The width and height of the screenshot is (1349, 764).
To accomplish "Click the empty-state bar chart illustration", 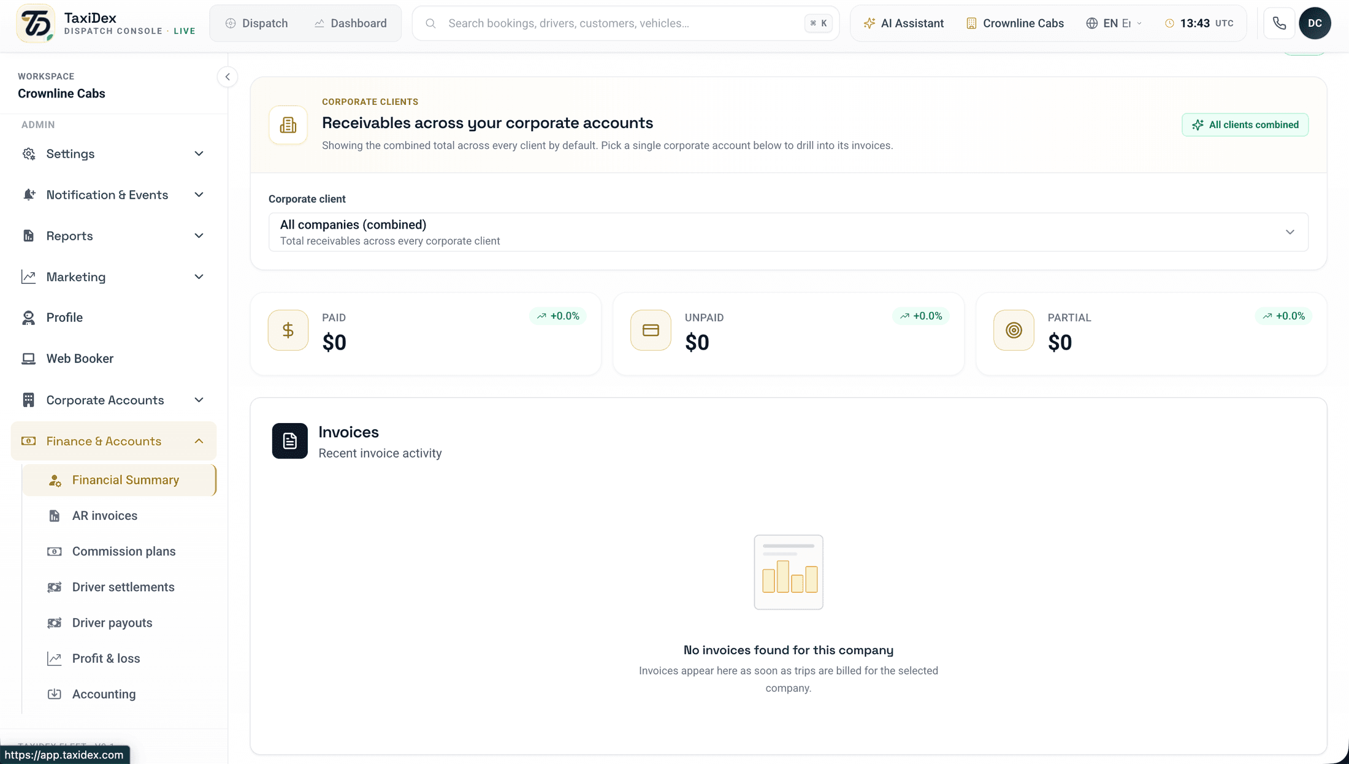I will coord(789,572).
